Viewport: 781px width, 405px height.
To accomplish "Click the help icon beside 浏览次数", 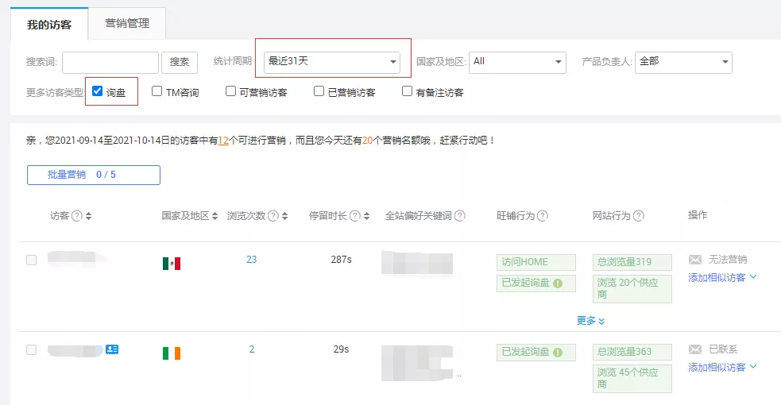I will [273, 216].
